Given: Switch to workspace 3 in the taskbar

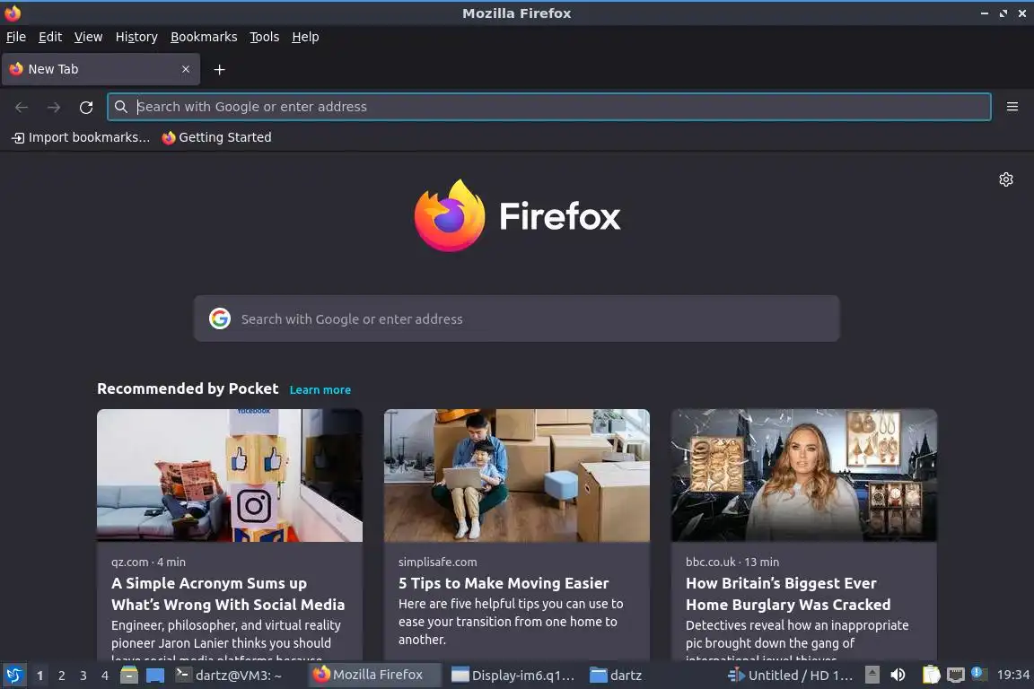Looking at the screenshot, I should [x=83, y=676].
